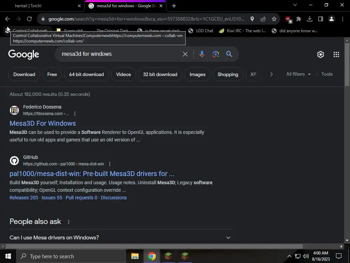Reload the current page
350x263 pixels.
coord(29,19)
